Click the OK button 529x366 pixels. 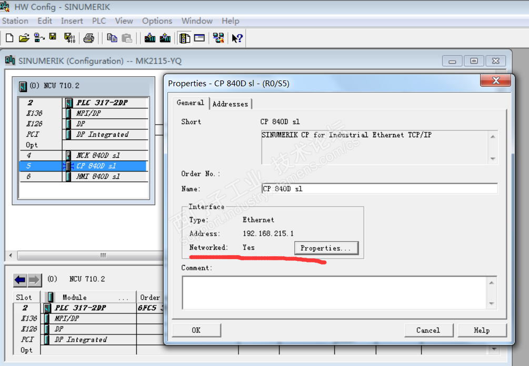pyautogui.click(x=196, y=330)
